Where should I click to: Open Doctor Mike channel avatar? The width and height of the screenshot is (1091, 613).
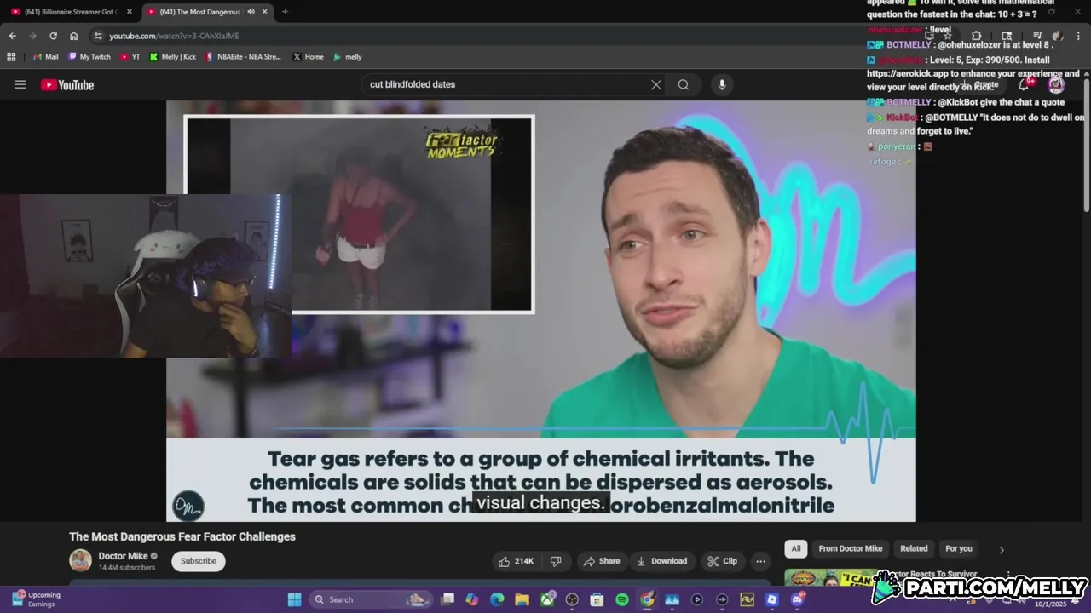click(80, 560)
